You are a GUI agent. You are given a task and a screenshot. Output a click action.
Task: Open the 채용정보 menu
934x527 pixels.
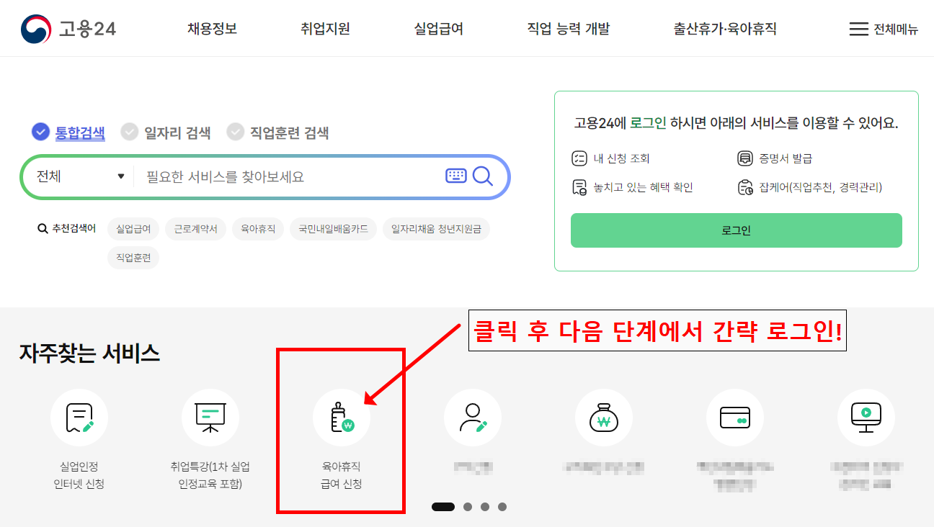[x=210, y=28]
